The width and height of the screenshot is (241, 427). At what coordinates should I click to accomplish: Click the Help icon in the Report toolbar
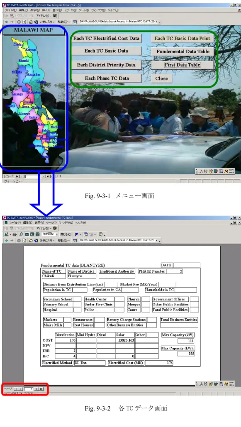[101, 234]
